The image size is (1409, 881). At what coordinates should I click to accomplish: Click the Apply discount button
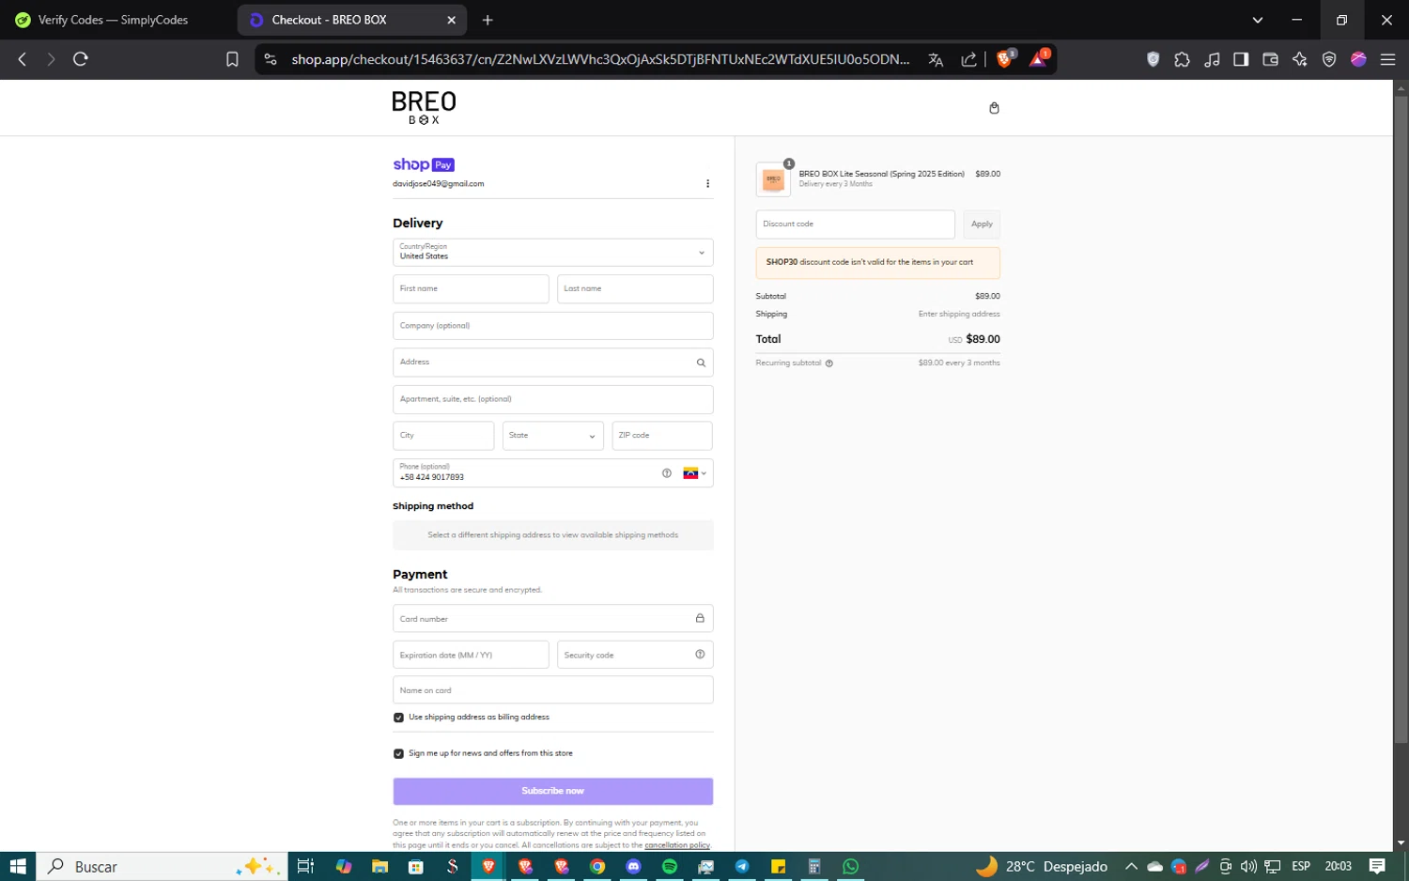coord(982,224)
